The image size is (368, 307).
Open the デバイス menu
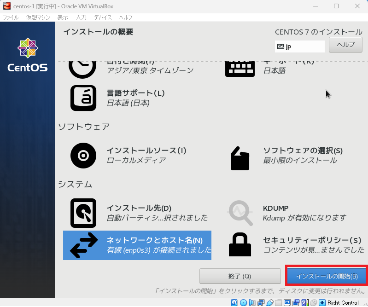pyautogui.click(x=103, y=17)
